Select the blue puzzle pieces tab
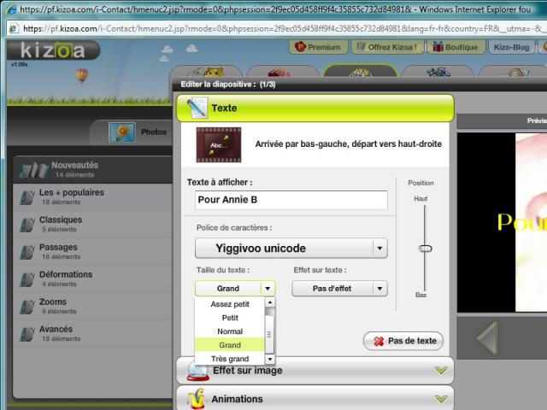 pyautogui.click(x=438, y=71)
